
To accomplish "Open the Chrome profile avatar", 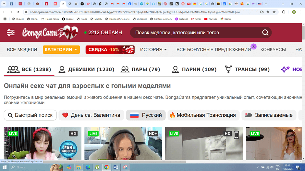I will click(294, 12).
